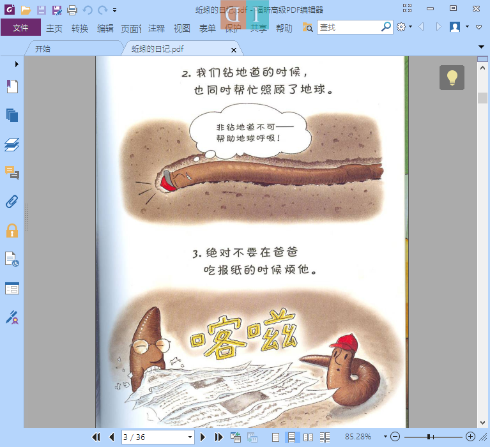Open the Layers panel

(12, 144)
